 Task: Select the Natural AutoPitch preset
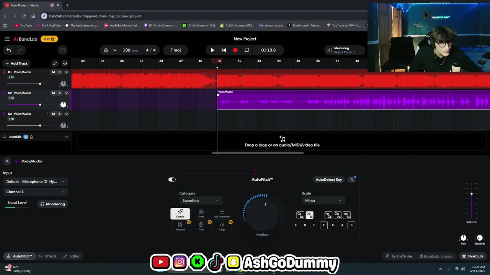click(x=180, y=226)
